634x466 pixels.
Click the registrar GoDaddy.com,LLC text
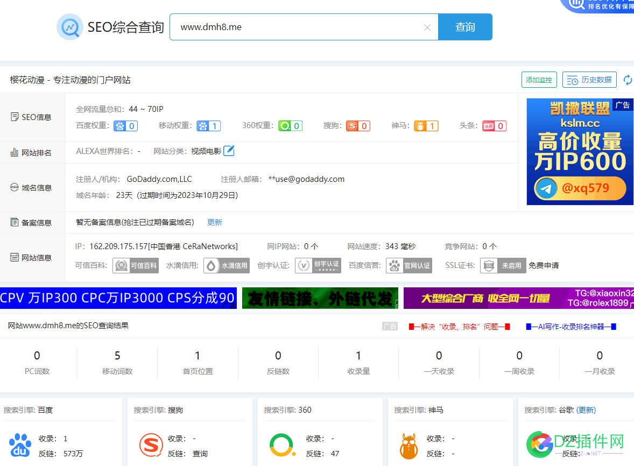[x=159, y=179]
